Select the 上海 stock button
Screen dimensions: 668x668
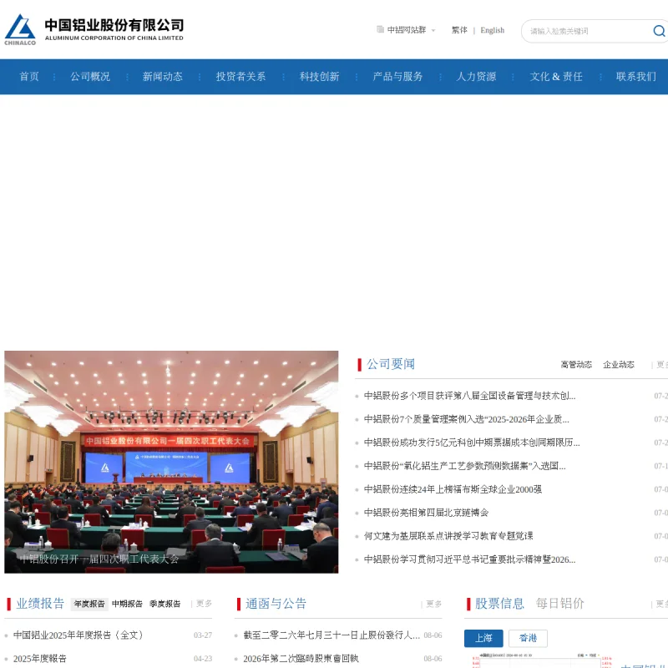[x=483, y=638]
